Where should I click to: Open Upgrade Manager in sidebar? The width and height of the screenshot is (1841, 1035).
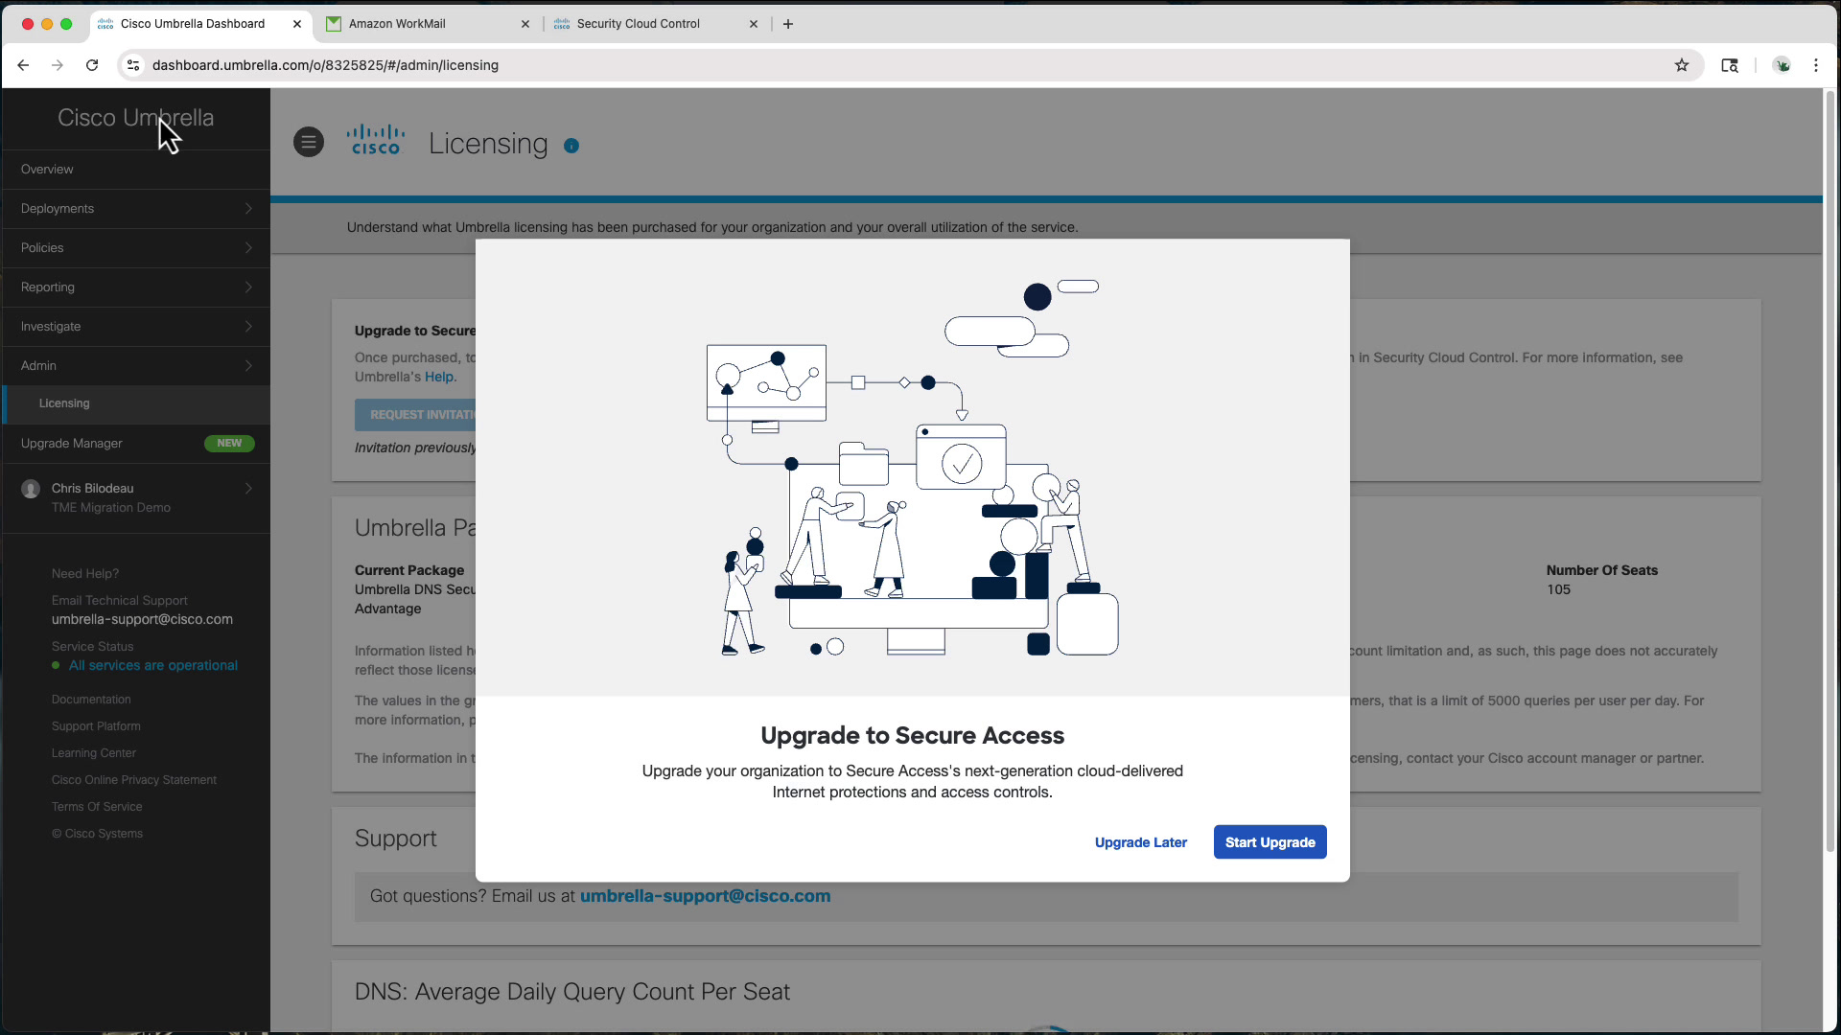point(136,443)
